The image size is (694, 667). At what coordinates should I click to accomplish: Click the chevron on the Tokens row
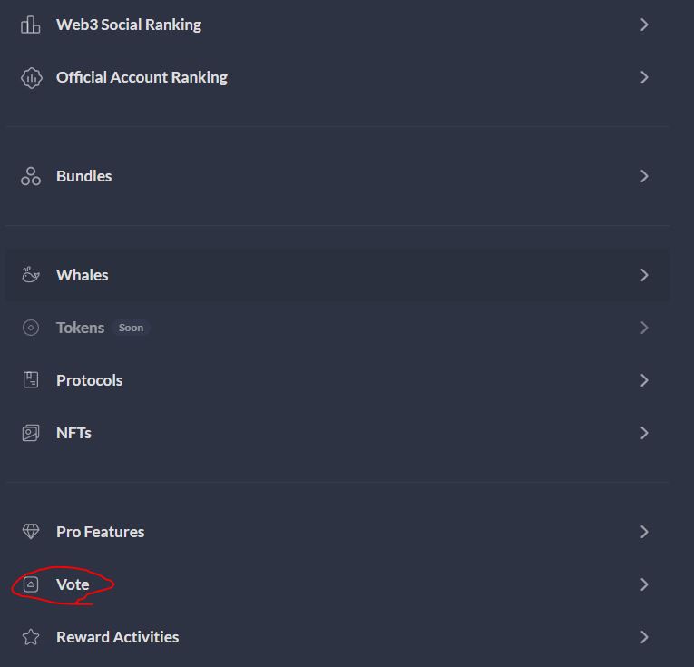(x=644, y=328)
